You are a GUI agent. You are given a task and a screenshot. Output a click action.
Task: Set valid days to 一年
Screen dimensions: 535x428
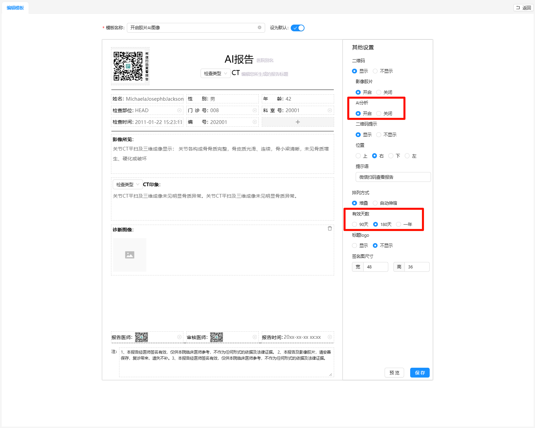click(x=399, y=224)
